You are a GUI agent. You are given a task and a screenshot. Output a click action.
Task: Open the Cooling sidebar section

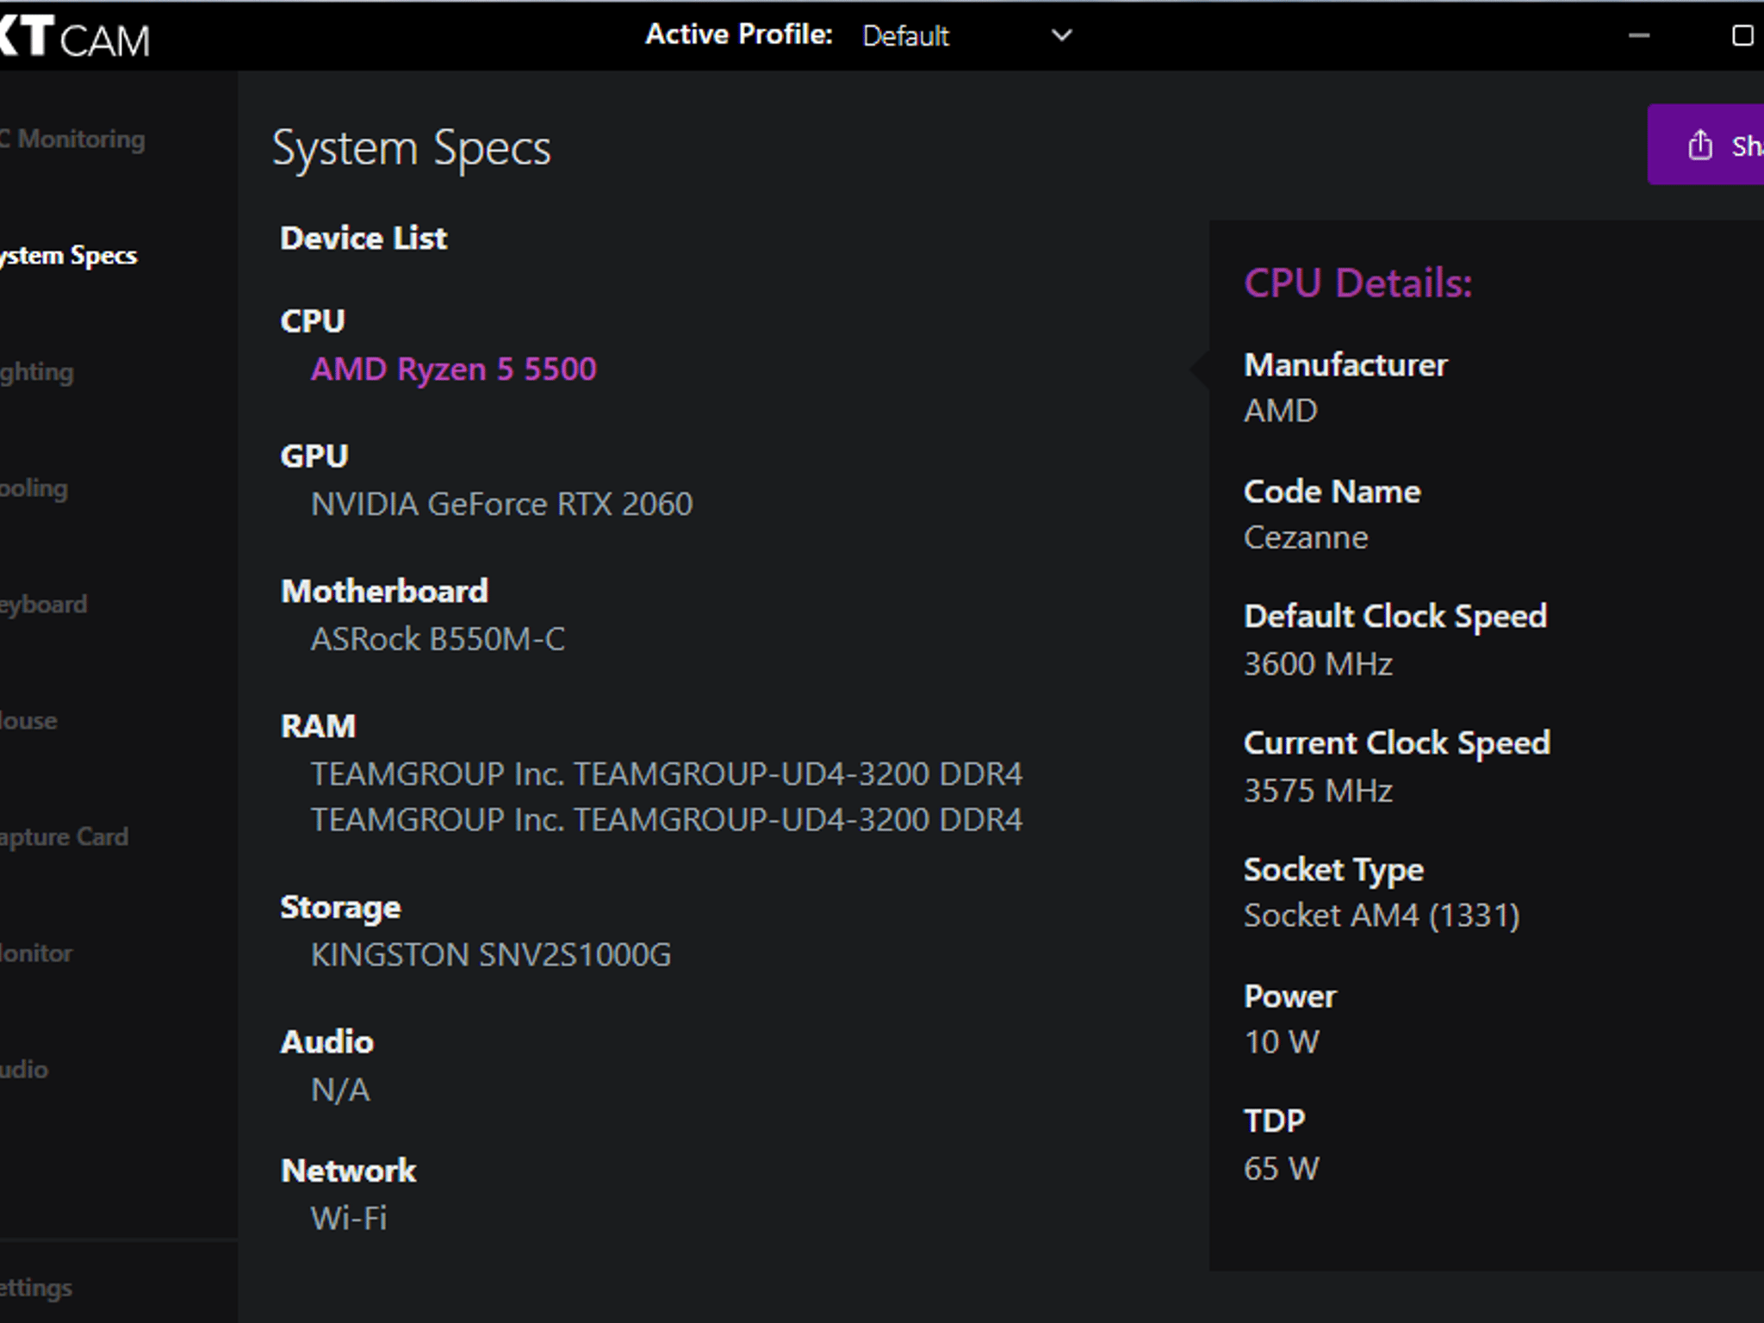tap(34, 488)
